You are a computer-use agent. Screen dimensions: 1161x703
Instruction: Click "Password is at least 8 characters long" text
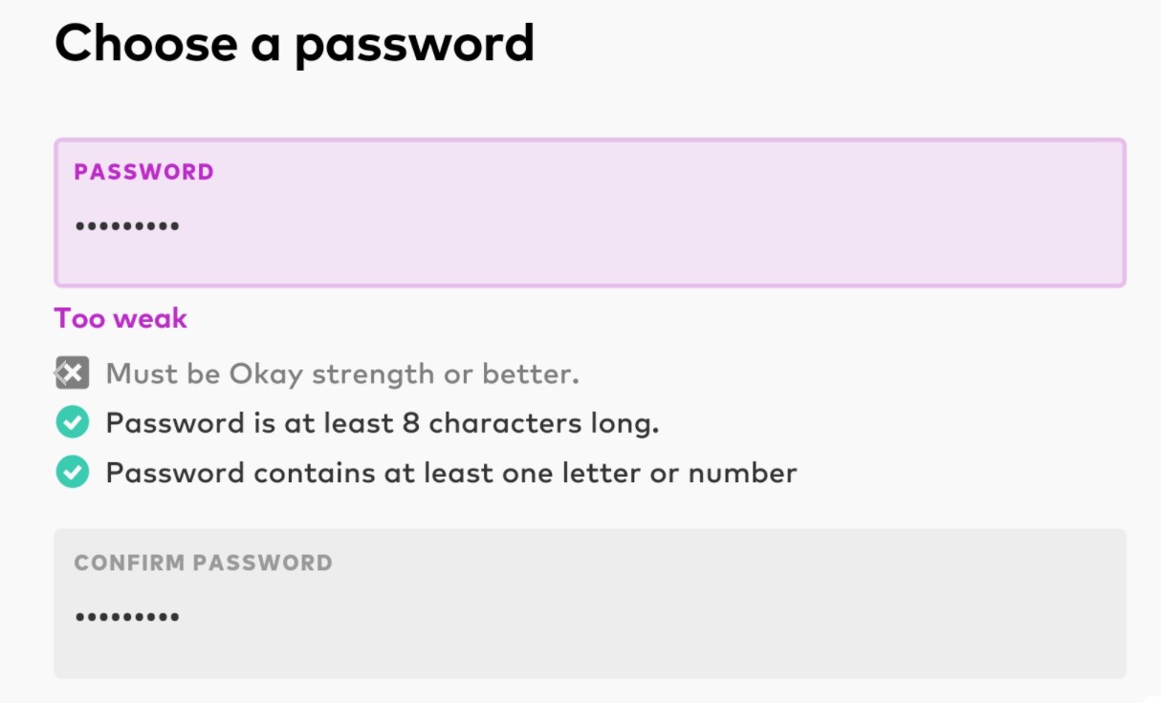pyautogui.click(x=383, y=422)
